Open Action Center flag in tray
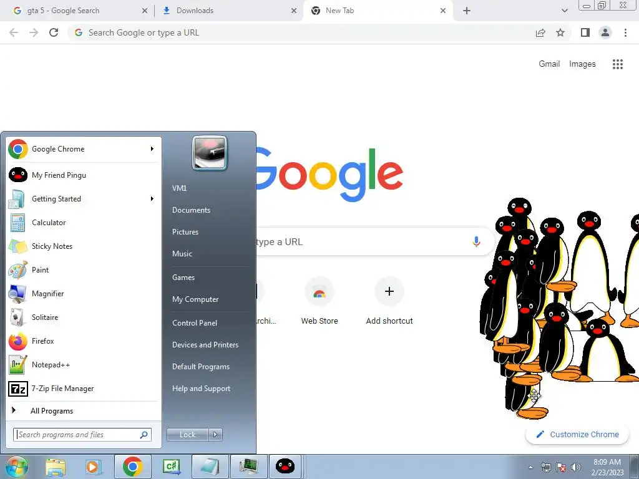The image size is (639, 479). [x=561, y=467]
